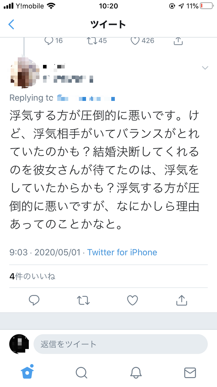217x387 pixels.
Task: Open the tweet options dropdown chevron
Action: pyautogui.click(x=205, y=68)
